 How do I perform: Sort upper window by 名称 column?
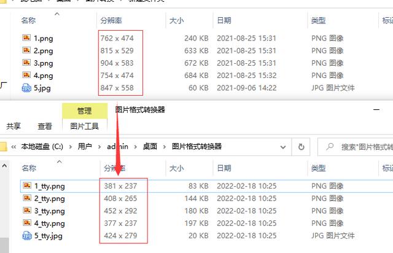click(x=28, y=20)
